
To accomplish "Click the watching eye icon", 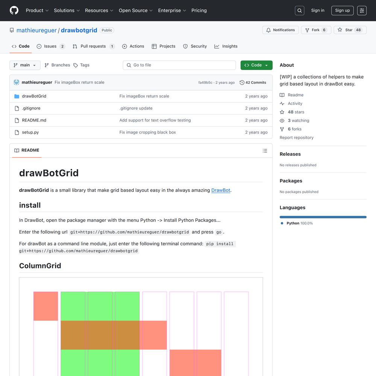I will 282,121.
